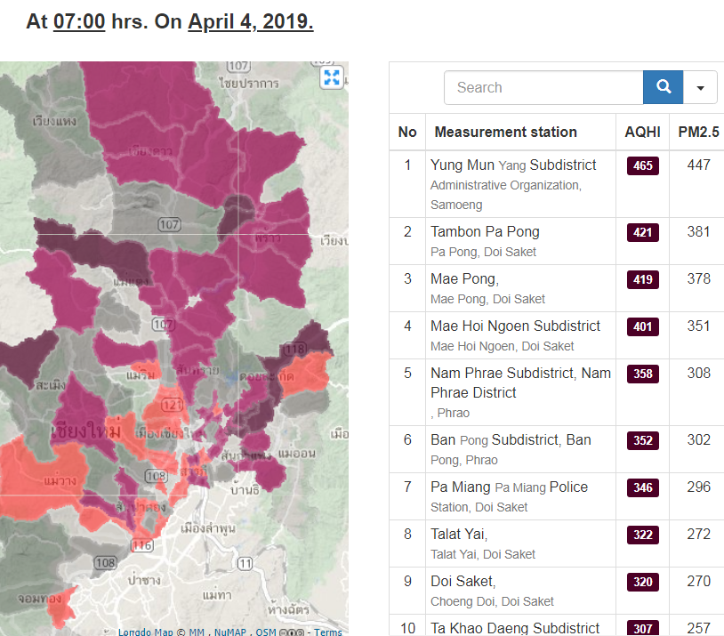This screenshot has height=636, width=724.
Task: Click the route 118 marker on map
Action: (x=293, y=350)
